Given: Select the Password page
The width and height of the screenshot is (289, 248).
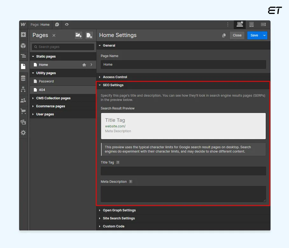Looking at the screenshot, I should pos(63,81).
